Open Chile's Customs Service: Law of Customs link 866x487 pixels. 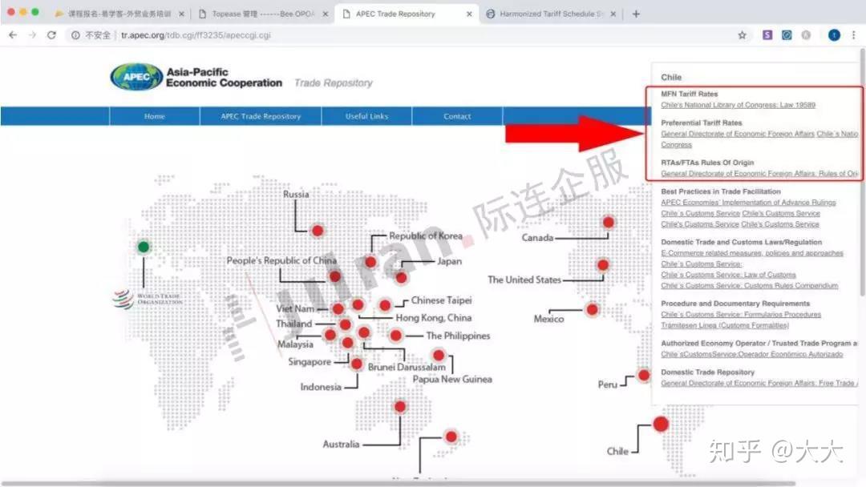(728, 275)
